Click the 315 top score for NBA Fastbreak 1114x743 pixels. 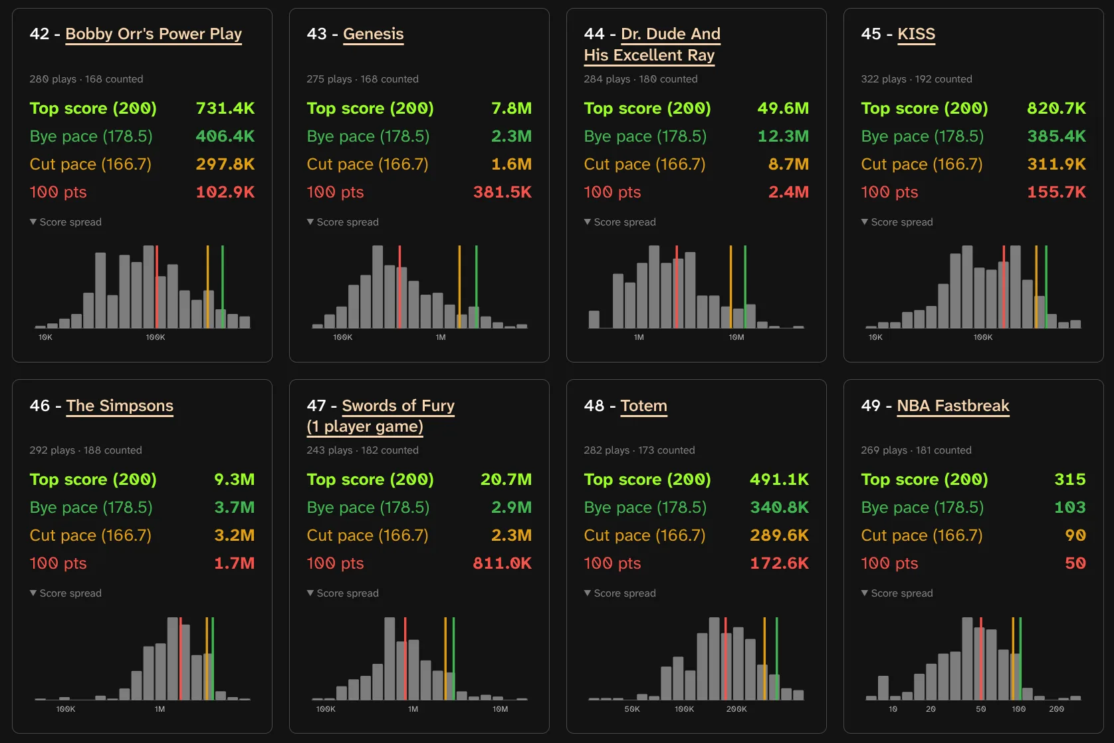point(1070,480)
